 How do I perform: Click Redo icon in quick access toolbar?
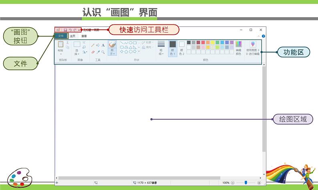(x=75, y=30)
